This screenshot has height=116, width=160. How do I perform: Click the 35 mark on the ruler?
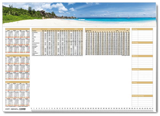pos(122,108)
